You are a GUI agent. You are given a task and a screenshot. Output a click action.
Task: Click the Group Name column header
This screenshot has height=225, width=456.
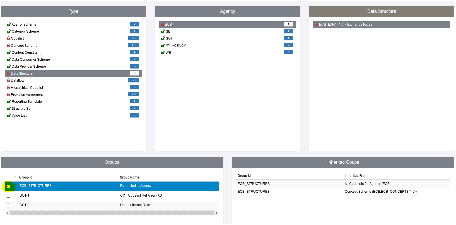click(130, 177)
